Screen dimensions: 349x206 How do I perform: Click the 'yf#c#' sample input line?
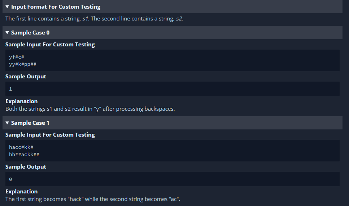17,57
